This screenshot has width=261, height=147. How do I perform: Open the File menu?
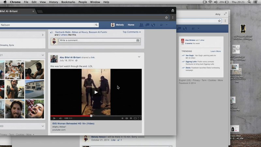point(26,2)
